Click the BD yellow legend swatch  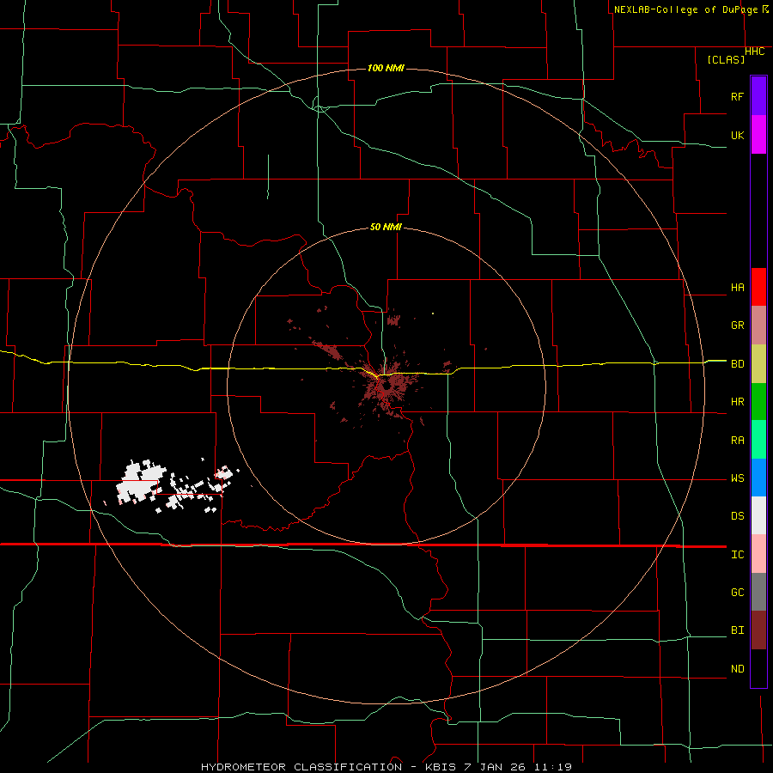pos(758,364)
